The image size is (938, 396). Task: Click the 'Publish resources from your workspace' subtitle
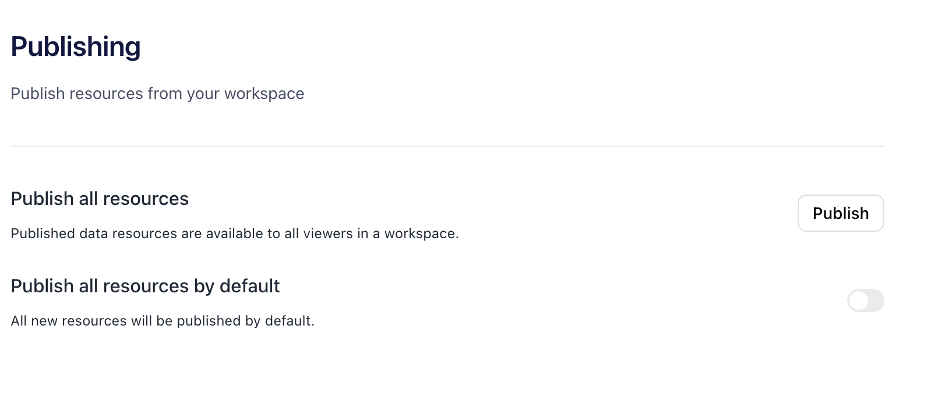pyautogui.click(x=157, y=94)
